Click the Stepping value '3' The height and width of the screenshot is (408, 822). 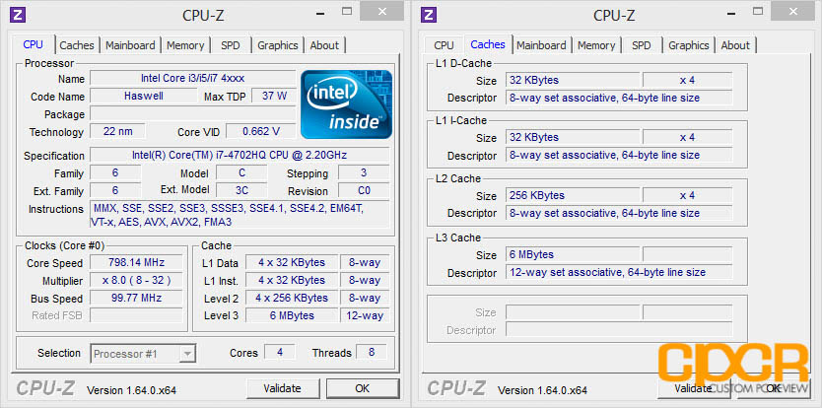[364, 172]
